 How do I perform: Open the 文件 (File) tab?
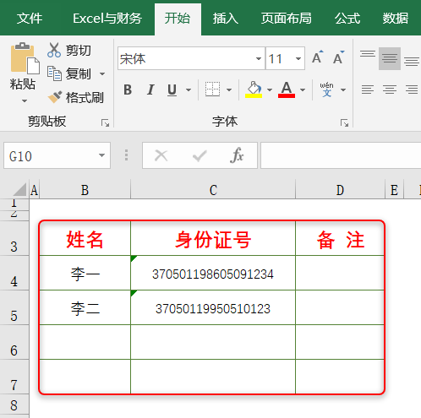pyautogui.click(x=30, y=19)
